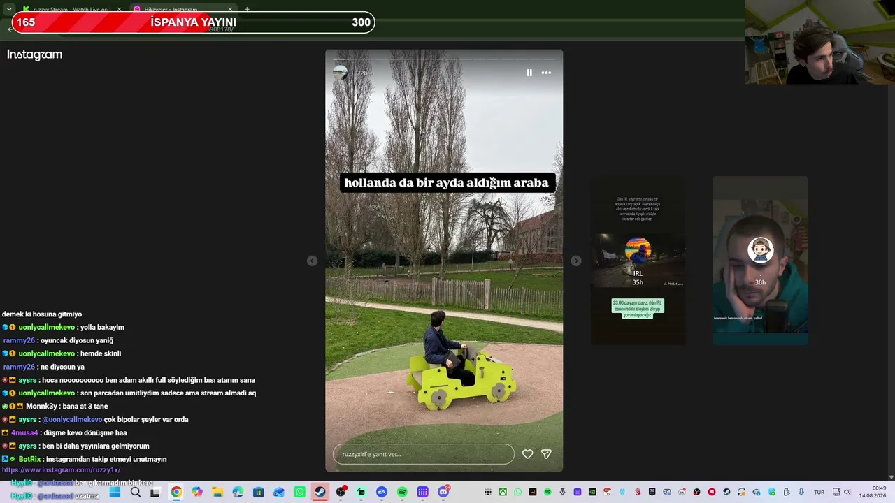Click the BotRix username in chat

coord(29,459)
